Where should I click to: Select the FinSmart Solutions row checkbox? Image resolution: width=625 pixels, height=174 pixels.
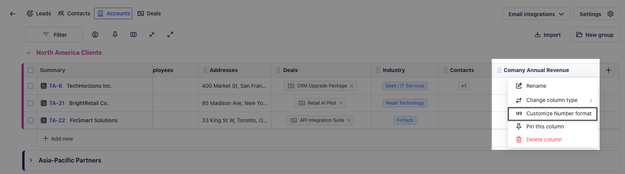coord(31,120)
